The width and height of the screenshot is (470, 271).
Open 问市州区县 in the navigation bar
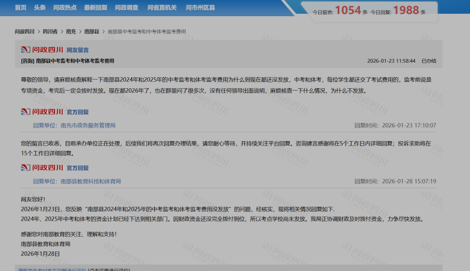point(200,7)
